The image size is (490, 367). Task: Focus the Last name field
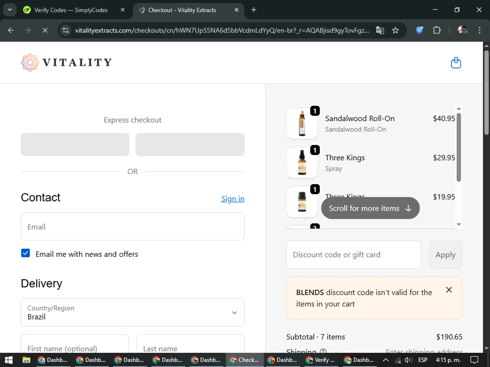(x=190, y=344)
